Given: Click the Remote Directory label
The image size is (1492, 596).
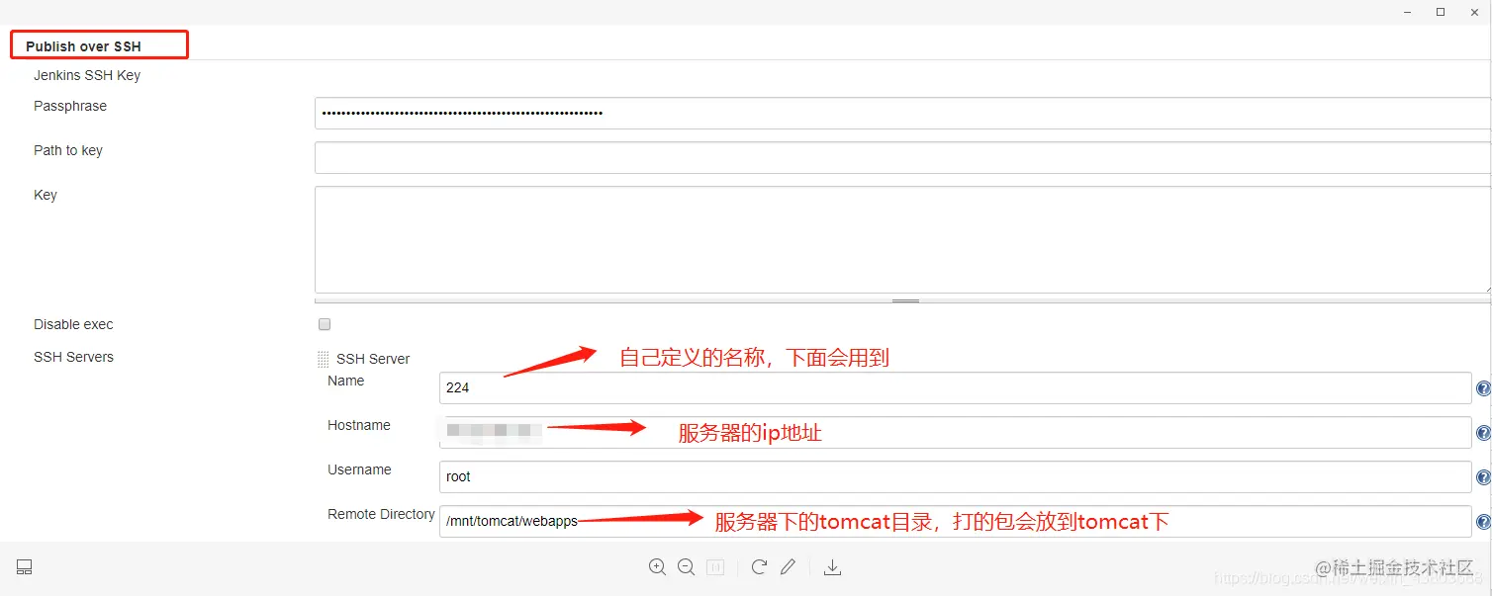Looking at the screenshot, I should pyautogui.click(x=381, y=514).
